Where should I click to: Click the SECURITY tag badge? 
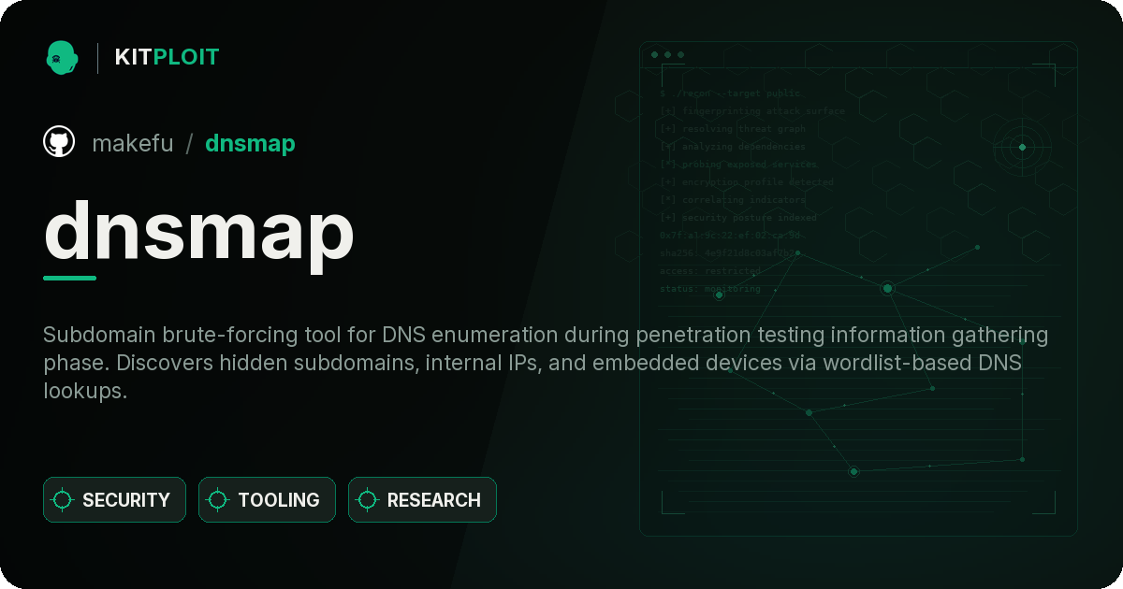pos(114,500)
